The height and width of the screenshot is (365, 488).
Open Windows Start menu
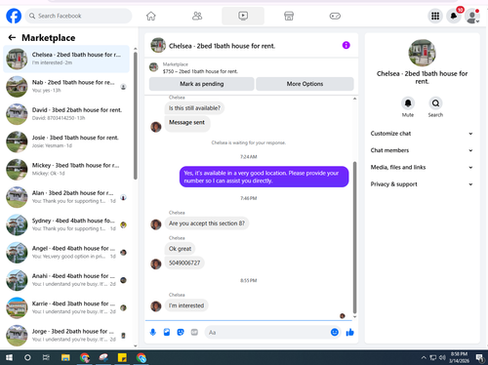click(x=9, y=358)
